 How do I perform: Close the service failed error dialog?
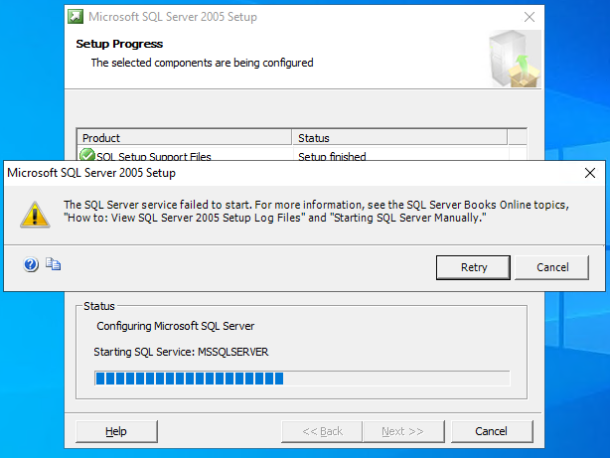[590, 173]
